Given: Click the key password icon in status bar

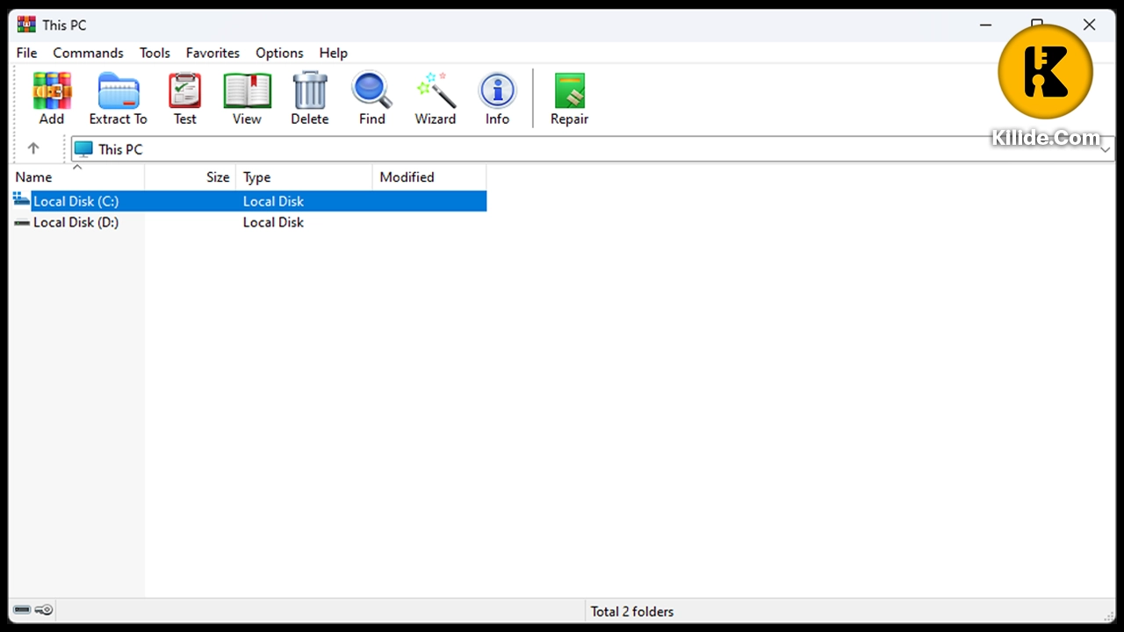Looking at the screenshot, I should pyautogui.click(x=45, y=610).
